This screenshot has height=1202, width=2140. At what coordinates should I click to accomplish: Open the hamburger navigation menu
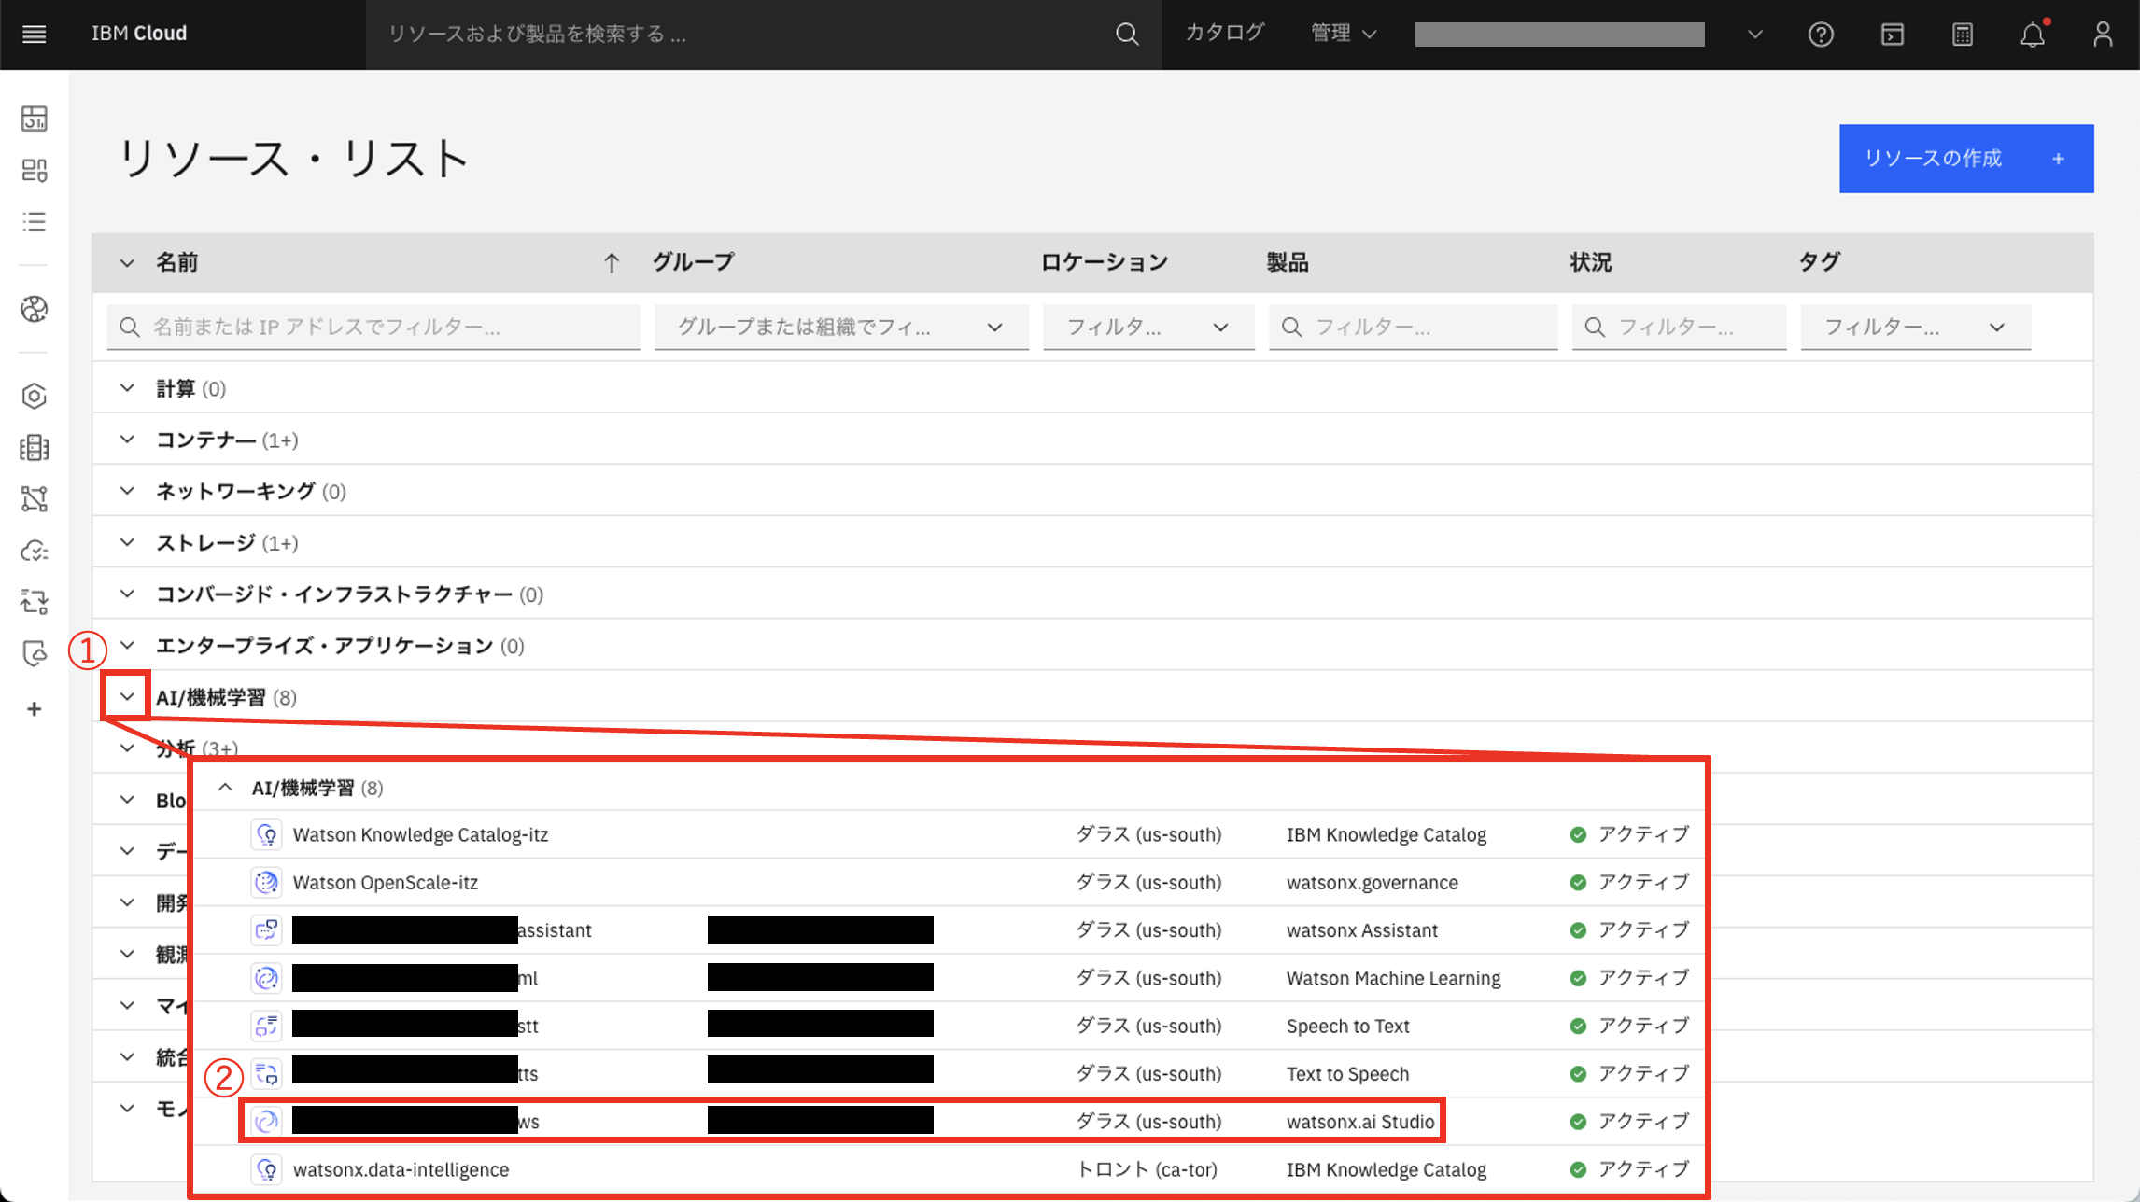point(34,35)
